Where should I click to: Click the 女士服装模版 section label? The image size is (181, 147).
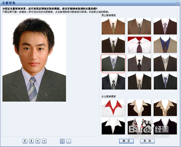click(109, 97)
